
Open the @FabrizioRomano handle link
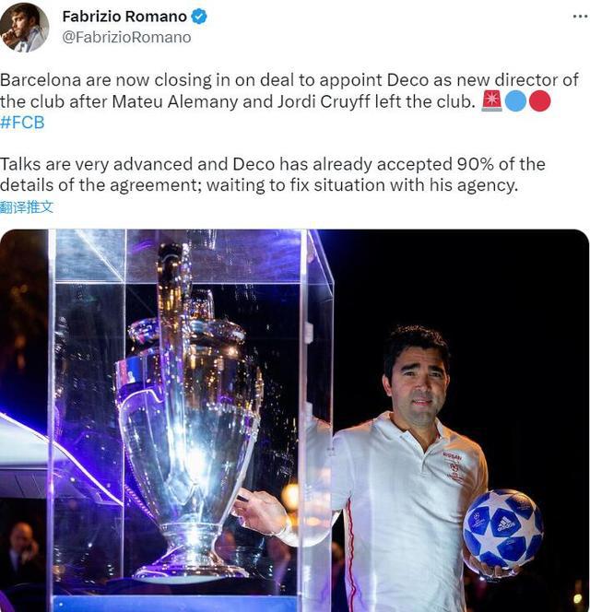126,38
